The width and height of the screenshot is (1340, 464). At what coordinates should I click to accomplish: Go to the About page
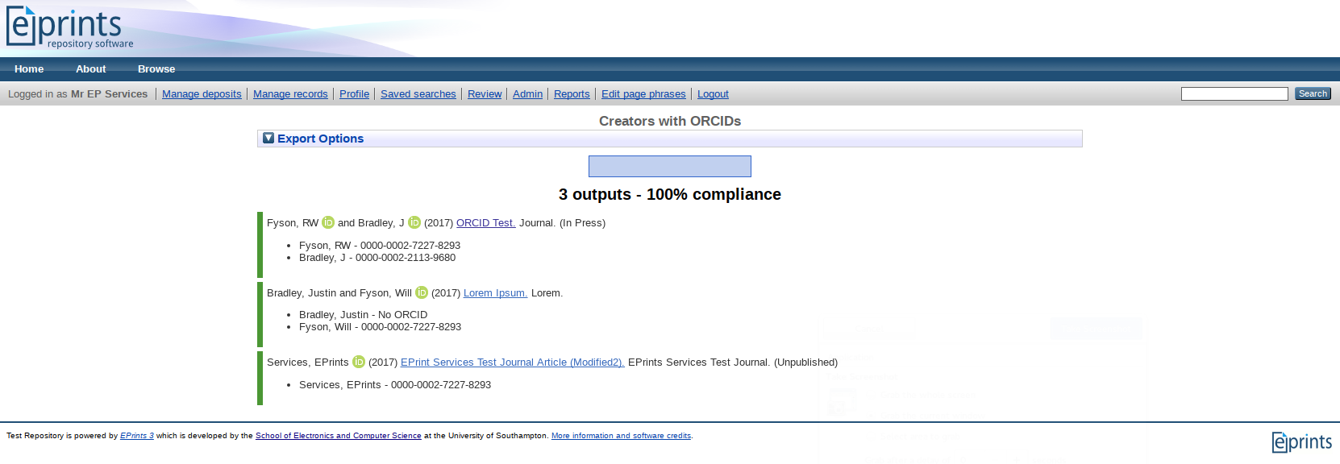click(90, 69)
